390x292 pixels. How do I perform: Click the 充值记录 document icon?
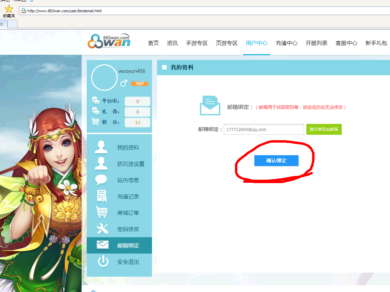pyautogui.click(x=101, y=196)
